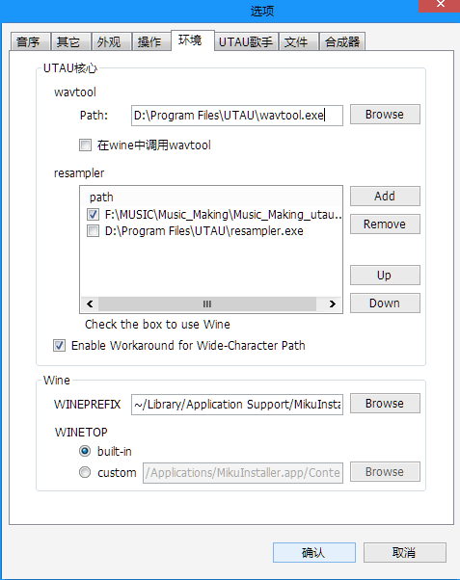460x580 pixels.
Task: Browse for the custom WINETOP path
Action: (x=385, y=472)
